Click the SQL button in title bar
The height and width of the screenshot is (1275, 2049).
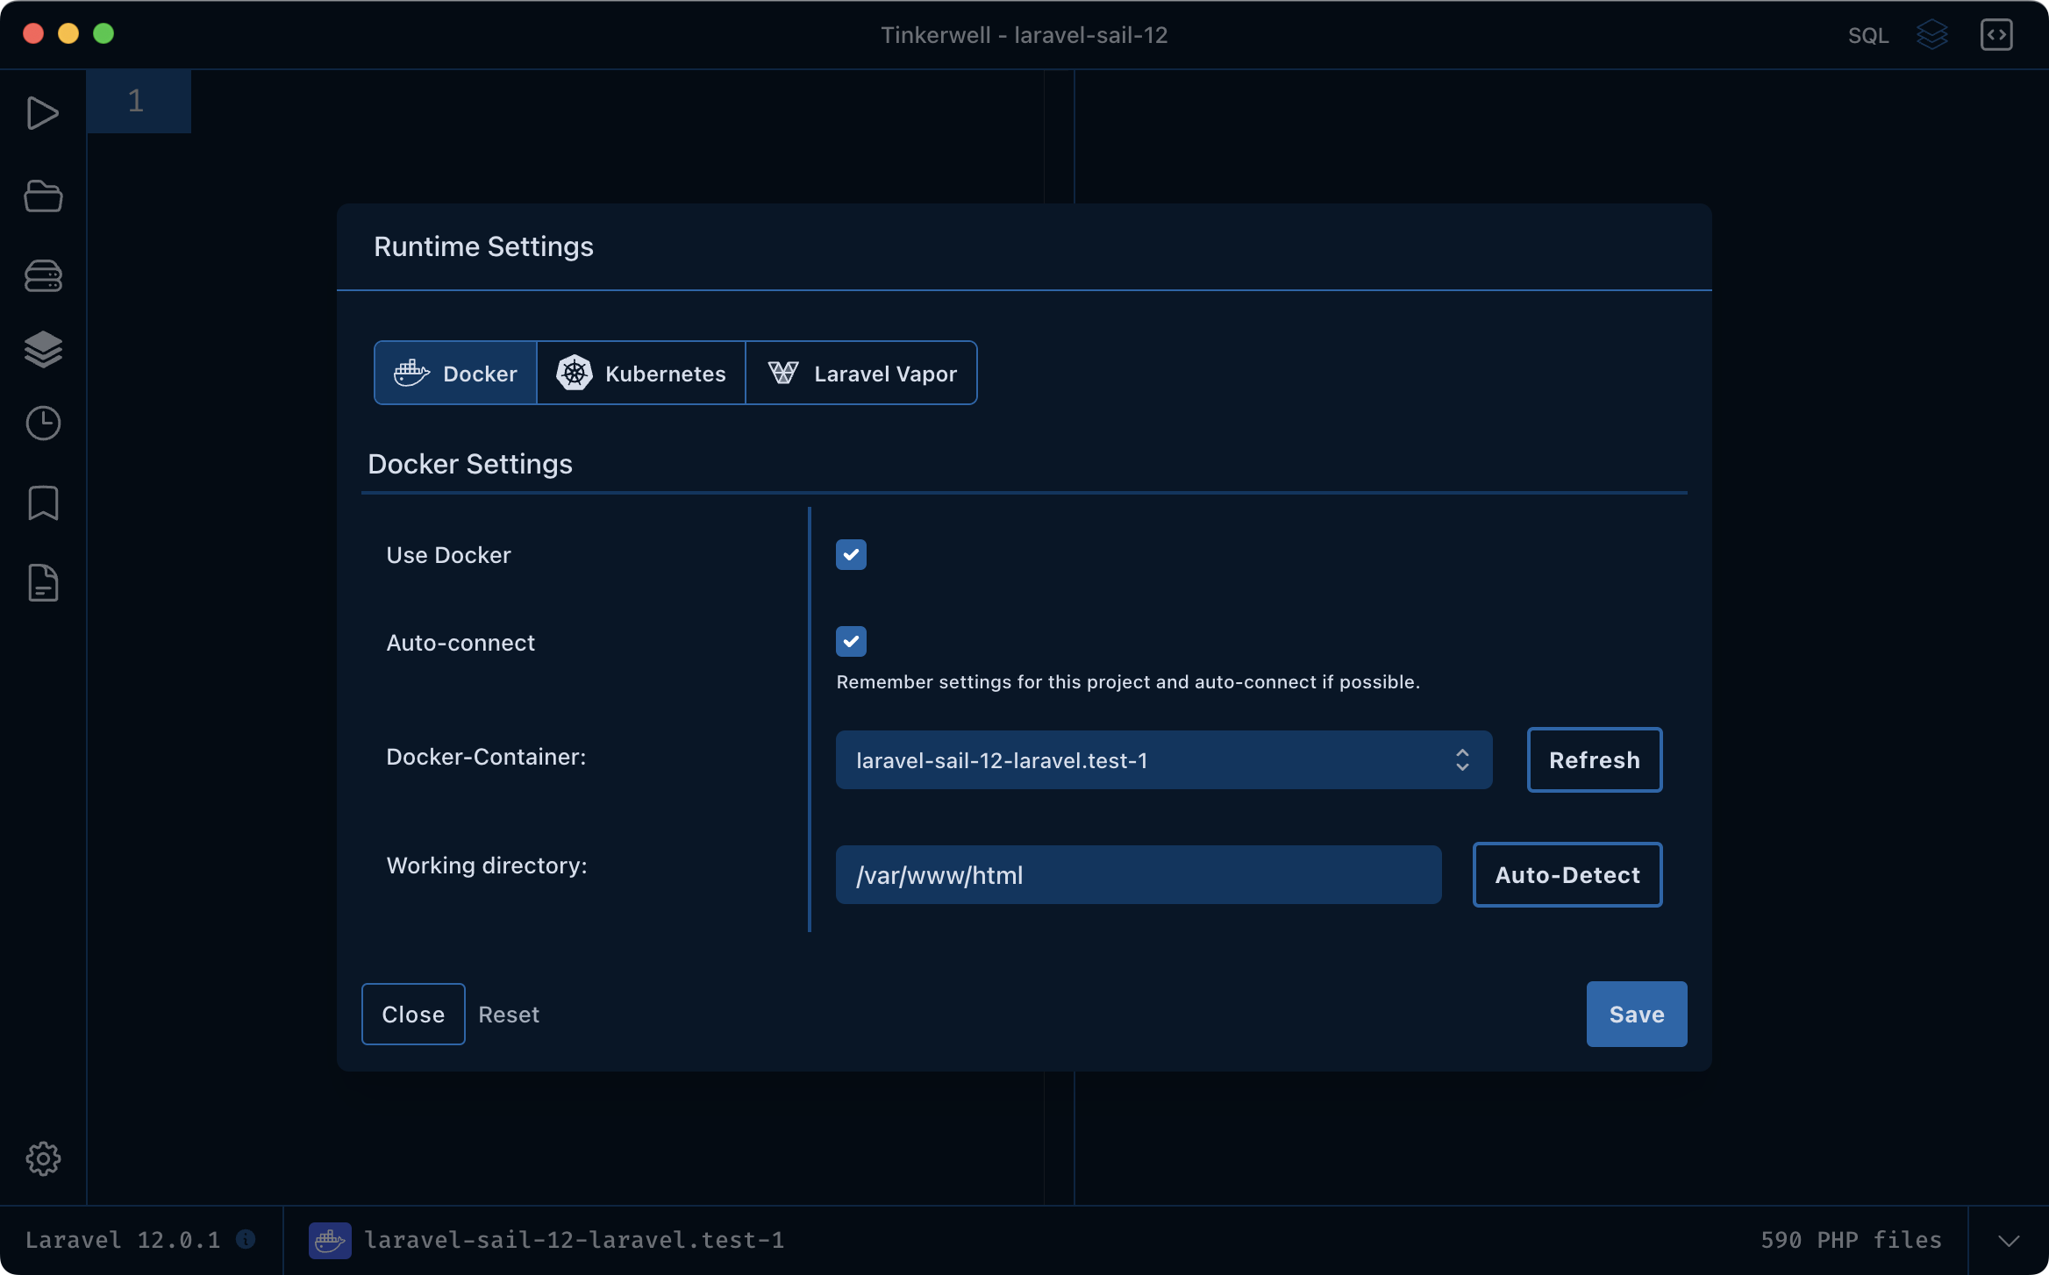(1868, 35)
